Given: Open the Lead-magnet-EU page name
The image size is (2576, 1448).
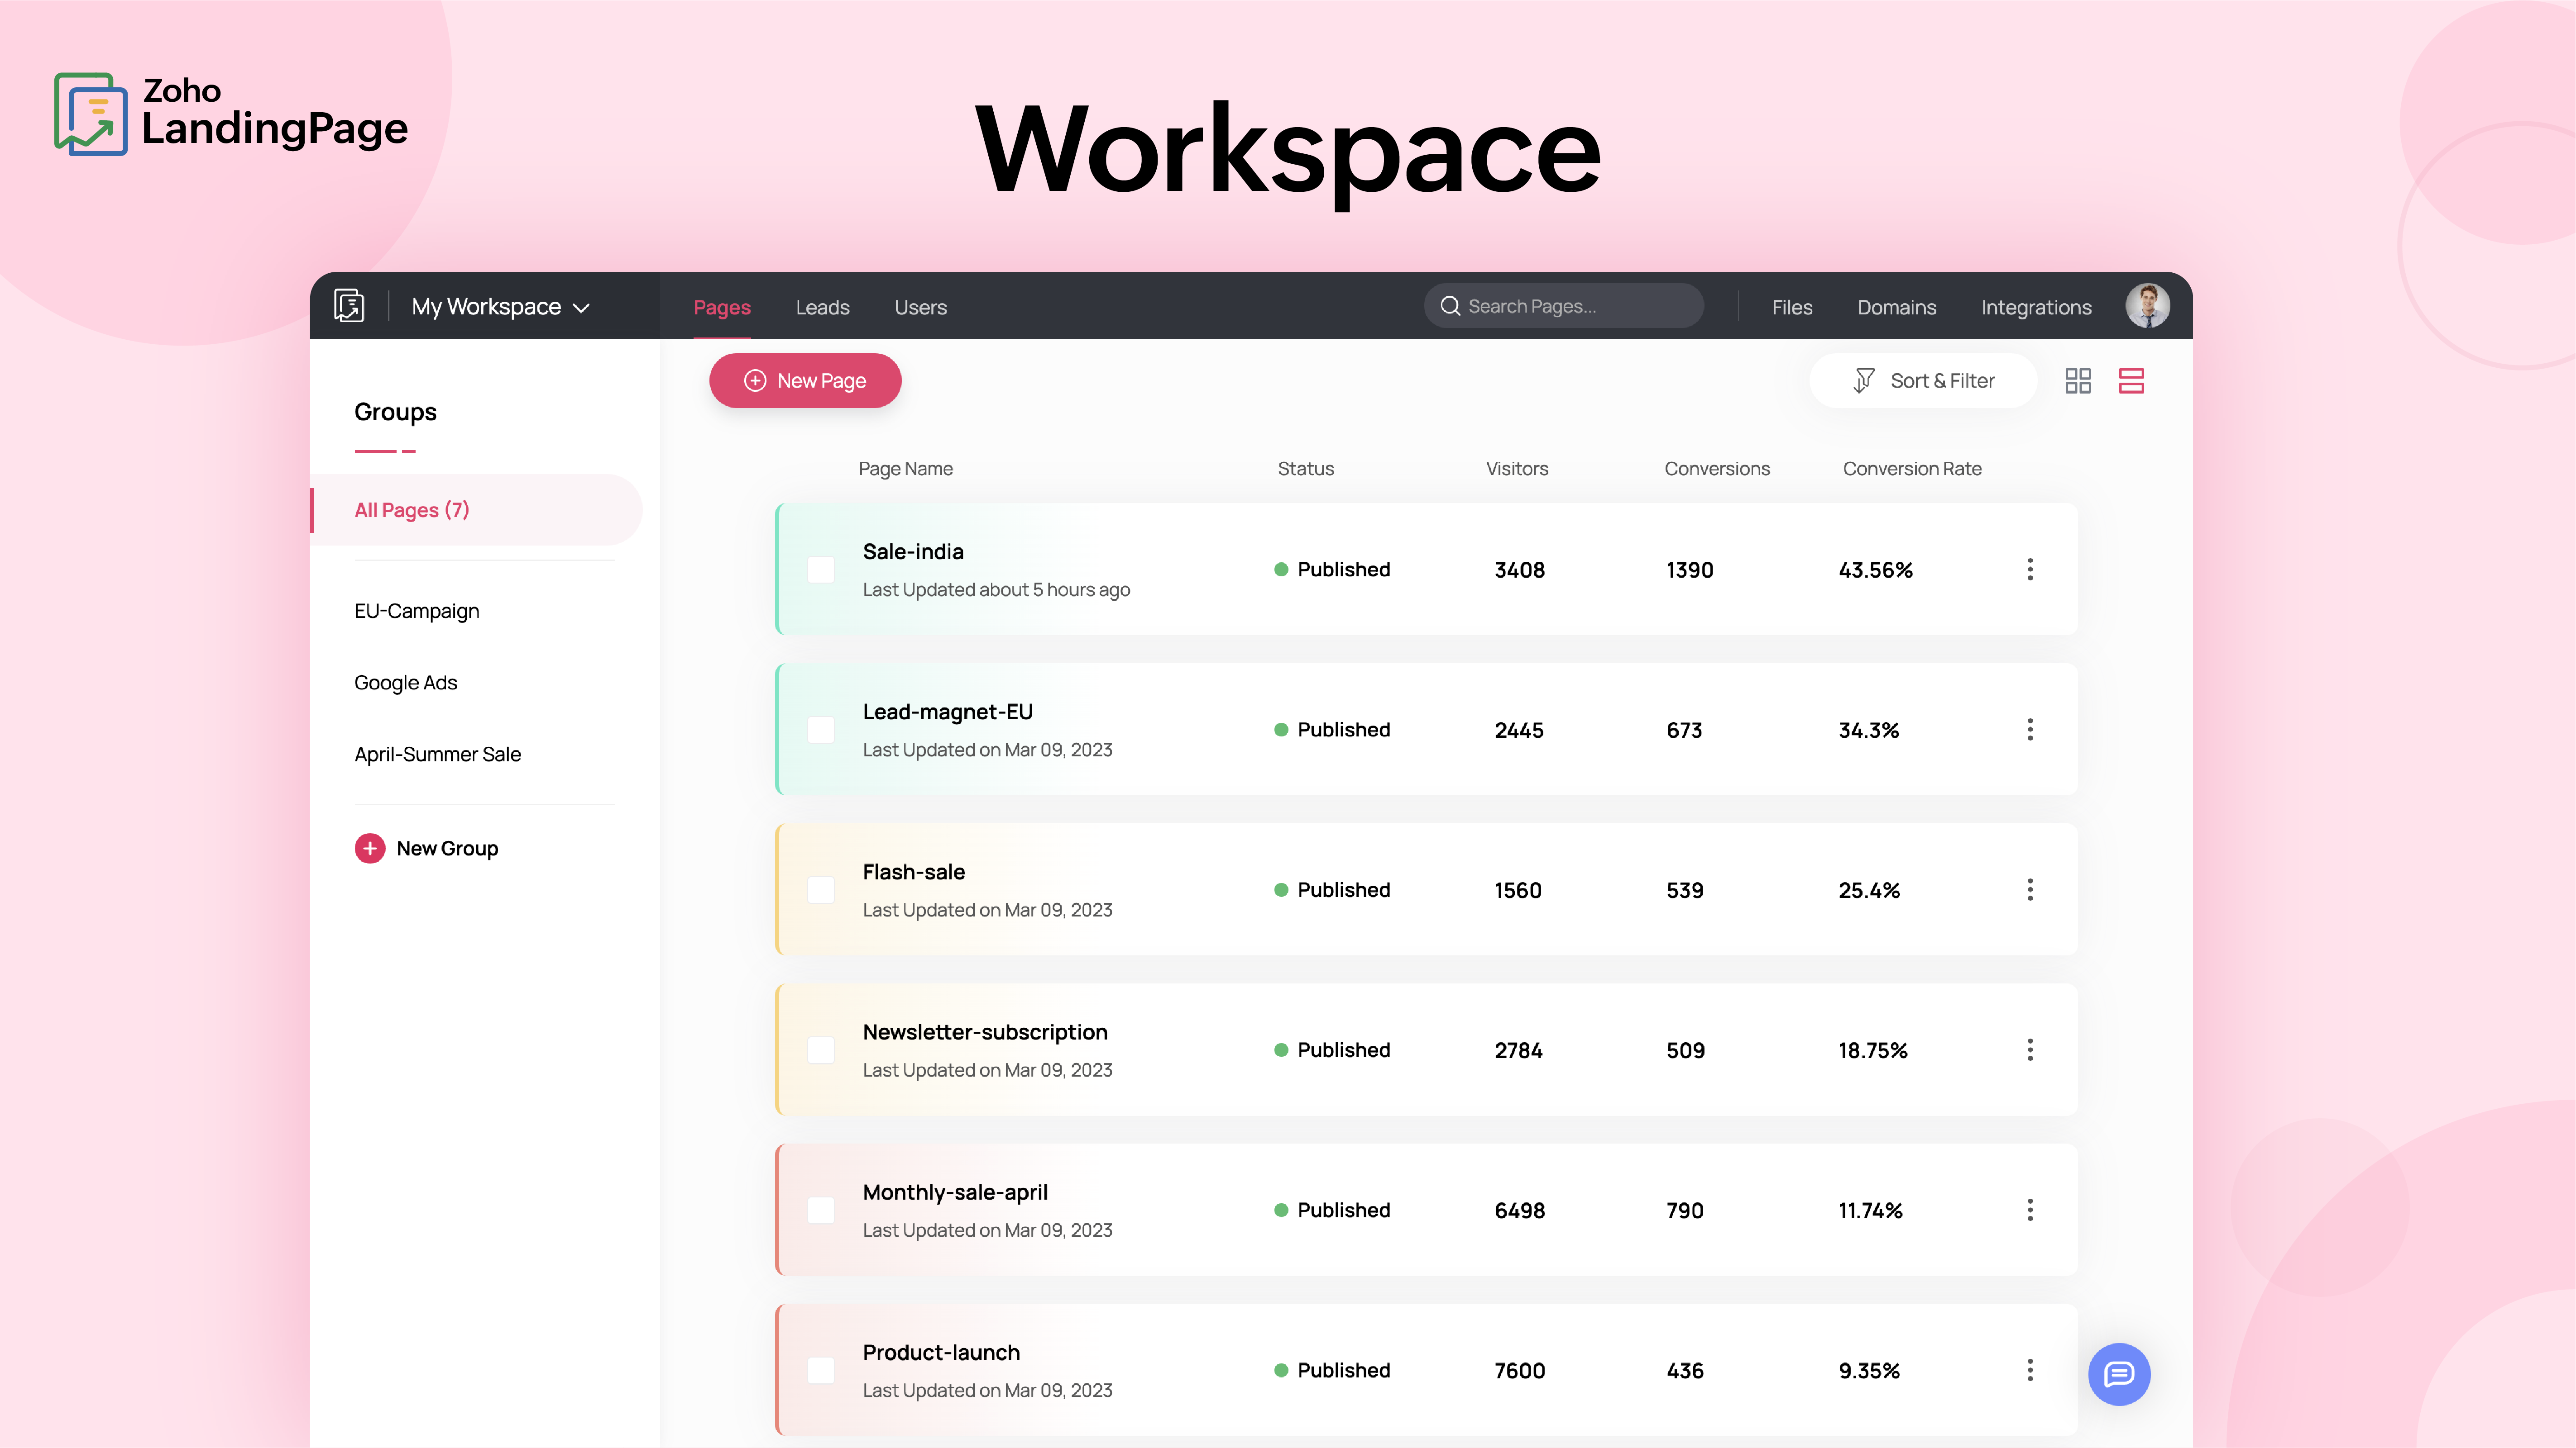Looking at the screenshot, I should (948, 712).
